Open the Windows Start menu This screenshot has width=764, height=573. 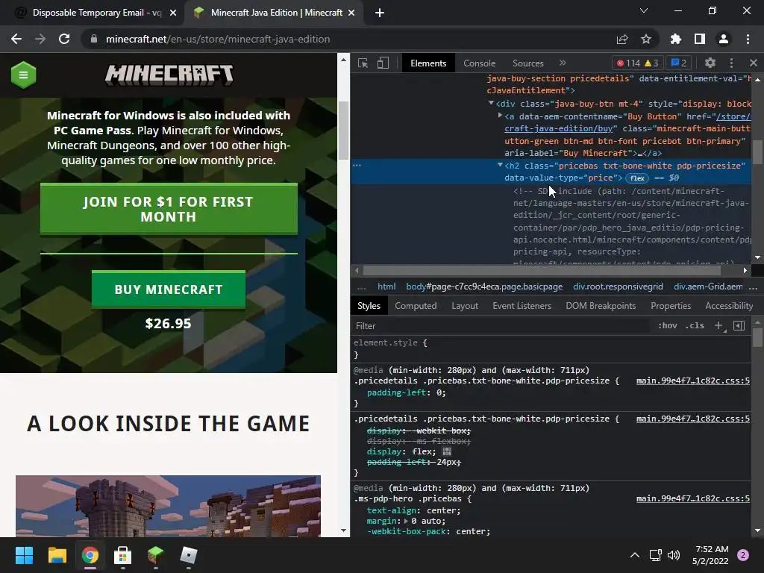pos(24,555)
